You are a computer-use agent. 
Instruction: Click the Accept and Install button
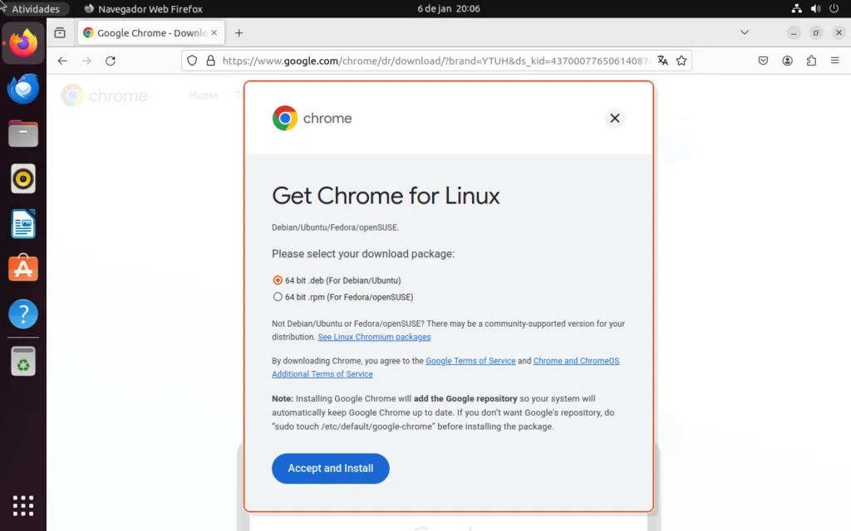click(330, 468)
